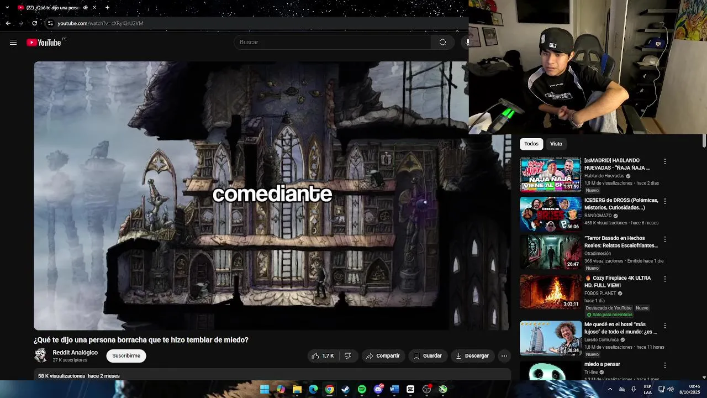The image size is (707, 398).
Task: Open options for ICEBERG de DROSS video
Action: pos(665,202)
